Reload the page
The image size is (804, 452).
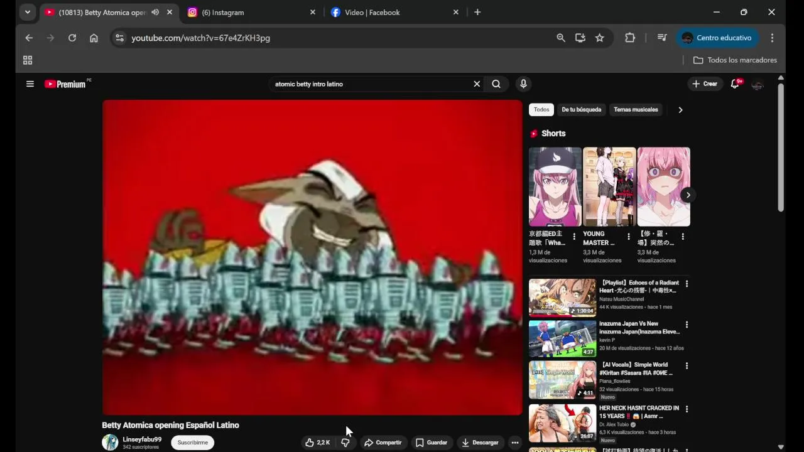(x=72, y=38)
